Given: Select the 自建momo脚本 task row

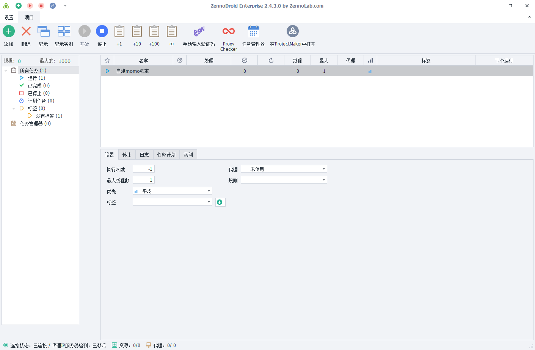Looking at the screenshot, I should click(317, 71).
